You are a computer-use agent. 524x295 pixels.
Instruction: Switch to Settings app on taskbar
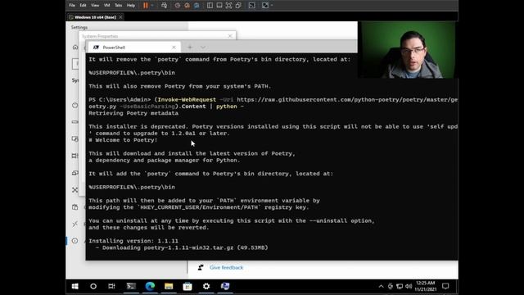[x=206, y=286]
